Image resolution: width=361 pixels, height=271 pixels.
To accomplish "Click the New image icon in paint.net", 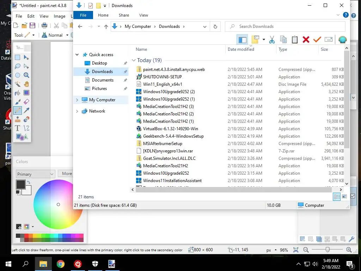I will tap(16, 25).
